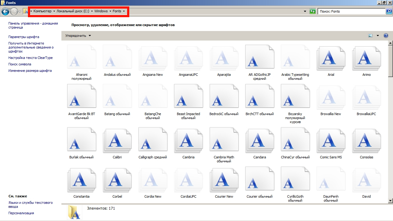Open the view options dropdown arrow
The image size is (393, 221).
(378, 36)
